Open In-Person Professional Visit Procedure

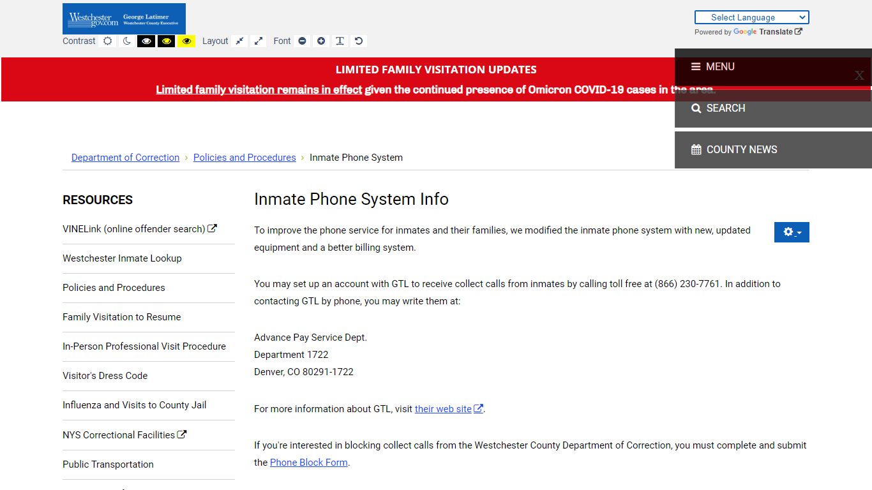[x=144, y=346]
